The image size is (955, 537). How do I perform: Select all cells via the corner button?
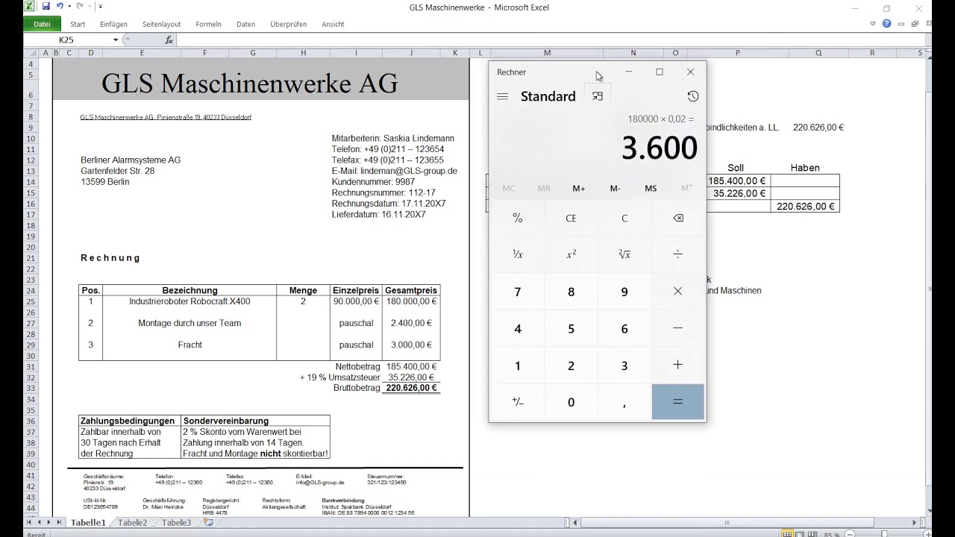[31, 53]
